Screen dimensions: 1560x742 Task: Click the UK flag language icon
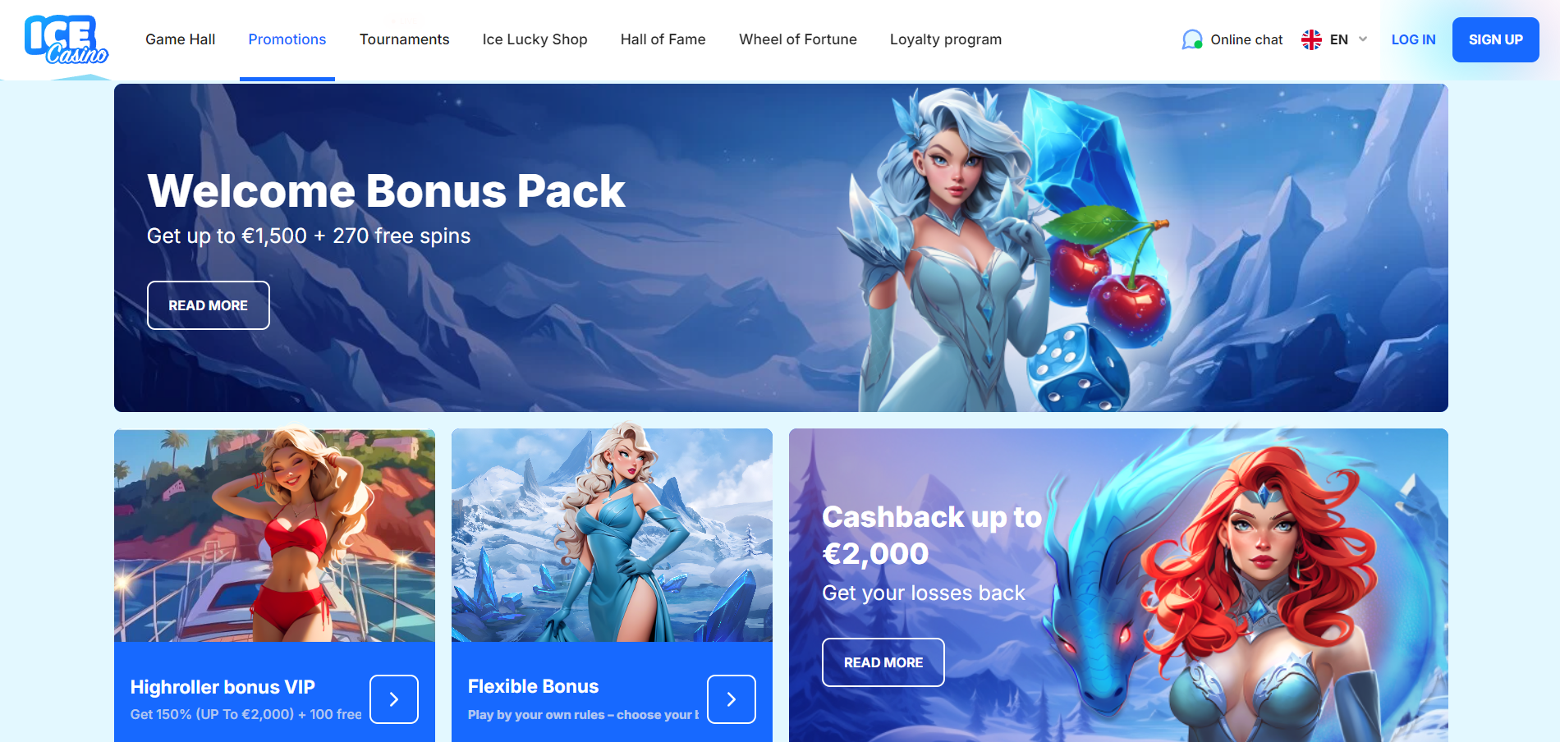point(1311,39)
